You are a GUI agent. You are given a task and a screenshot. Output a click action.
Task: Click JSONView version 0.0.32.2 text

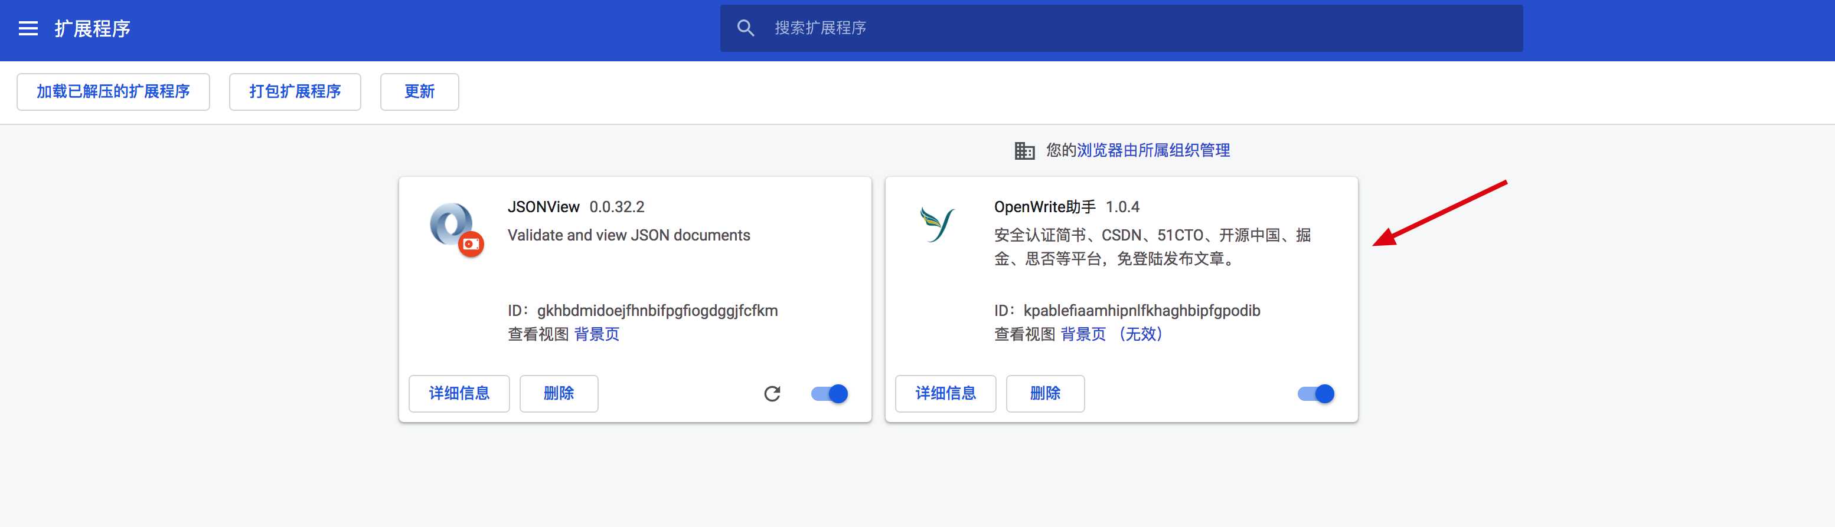point(617,207)
